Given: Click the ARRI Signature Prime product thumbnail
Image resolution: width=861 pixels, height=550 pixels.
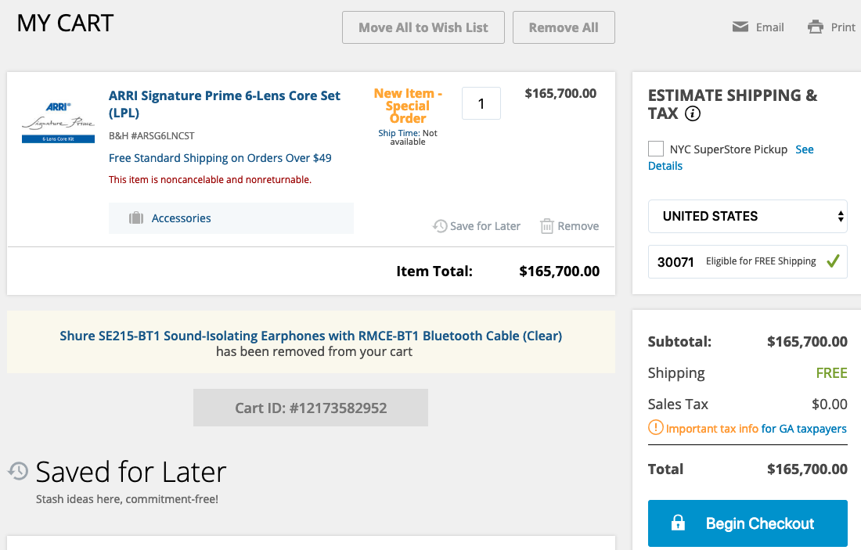Looking at the screenshot, I should [58, 122].
